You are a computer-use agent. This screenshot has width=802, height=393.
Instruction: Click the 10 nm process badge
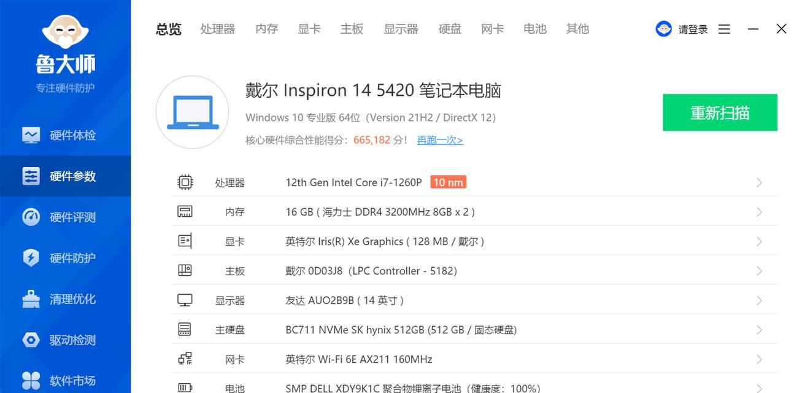(x=448, y=182)
